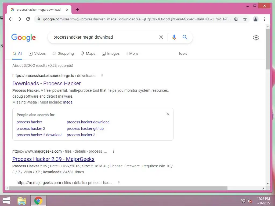Go forward in browser history

[19, 19]
